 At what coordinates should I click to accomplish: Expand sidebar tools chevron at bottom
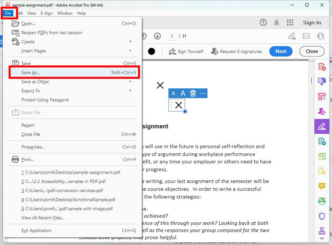pos(322,239)
